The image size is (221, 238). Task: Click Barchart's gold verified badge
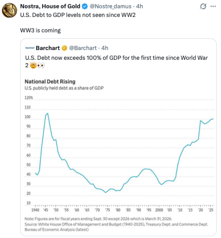pyautogui.click(x=64, y=48)
